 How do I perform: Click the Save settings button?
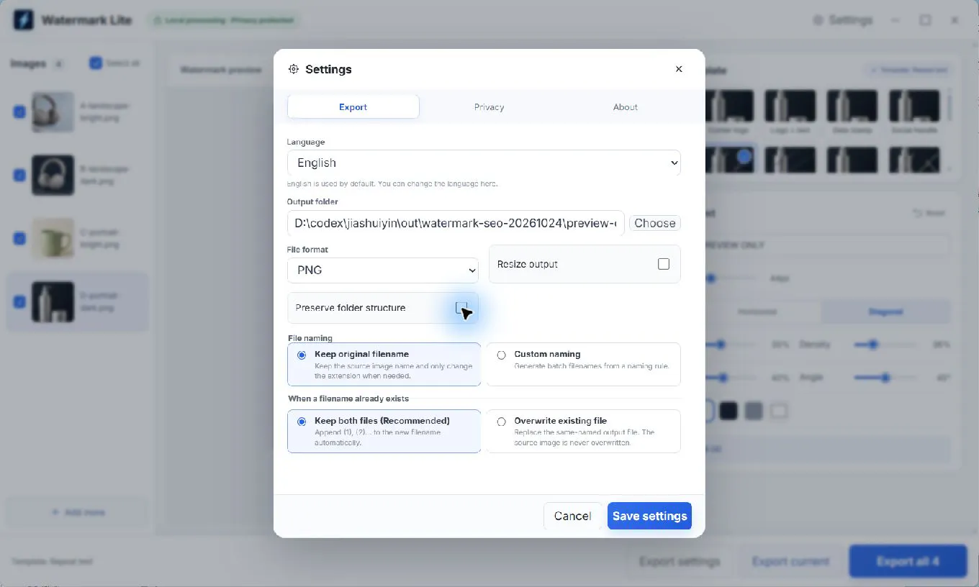(x=649, y=516)
